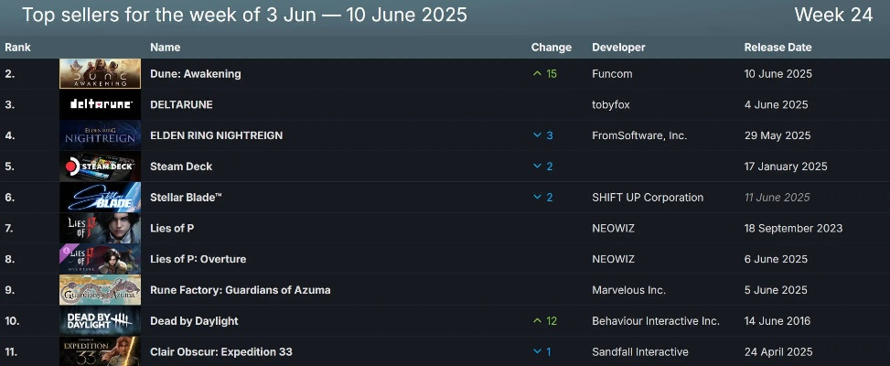890x366 pixels.
Task: Click the Stellar Blade cover thumbnail
Action: 100,198
